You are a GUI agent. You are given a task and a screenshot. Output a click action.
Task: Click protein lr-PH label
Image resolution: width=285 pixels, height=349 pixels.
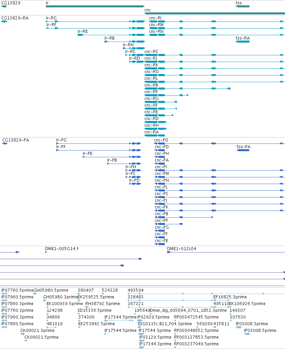tap(131, 167)
